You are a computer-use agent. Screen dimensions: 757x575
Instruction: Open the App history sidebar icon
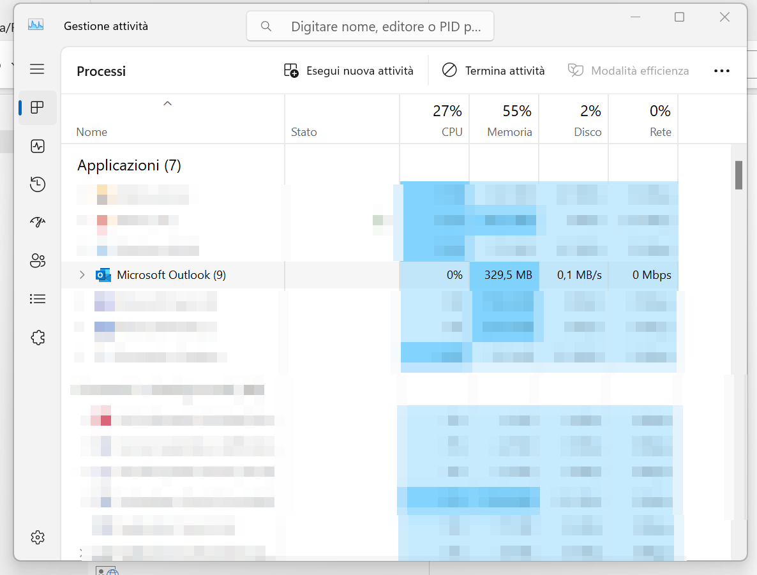click(x=37, y=184)
